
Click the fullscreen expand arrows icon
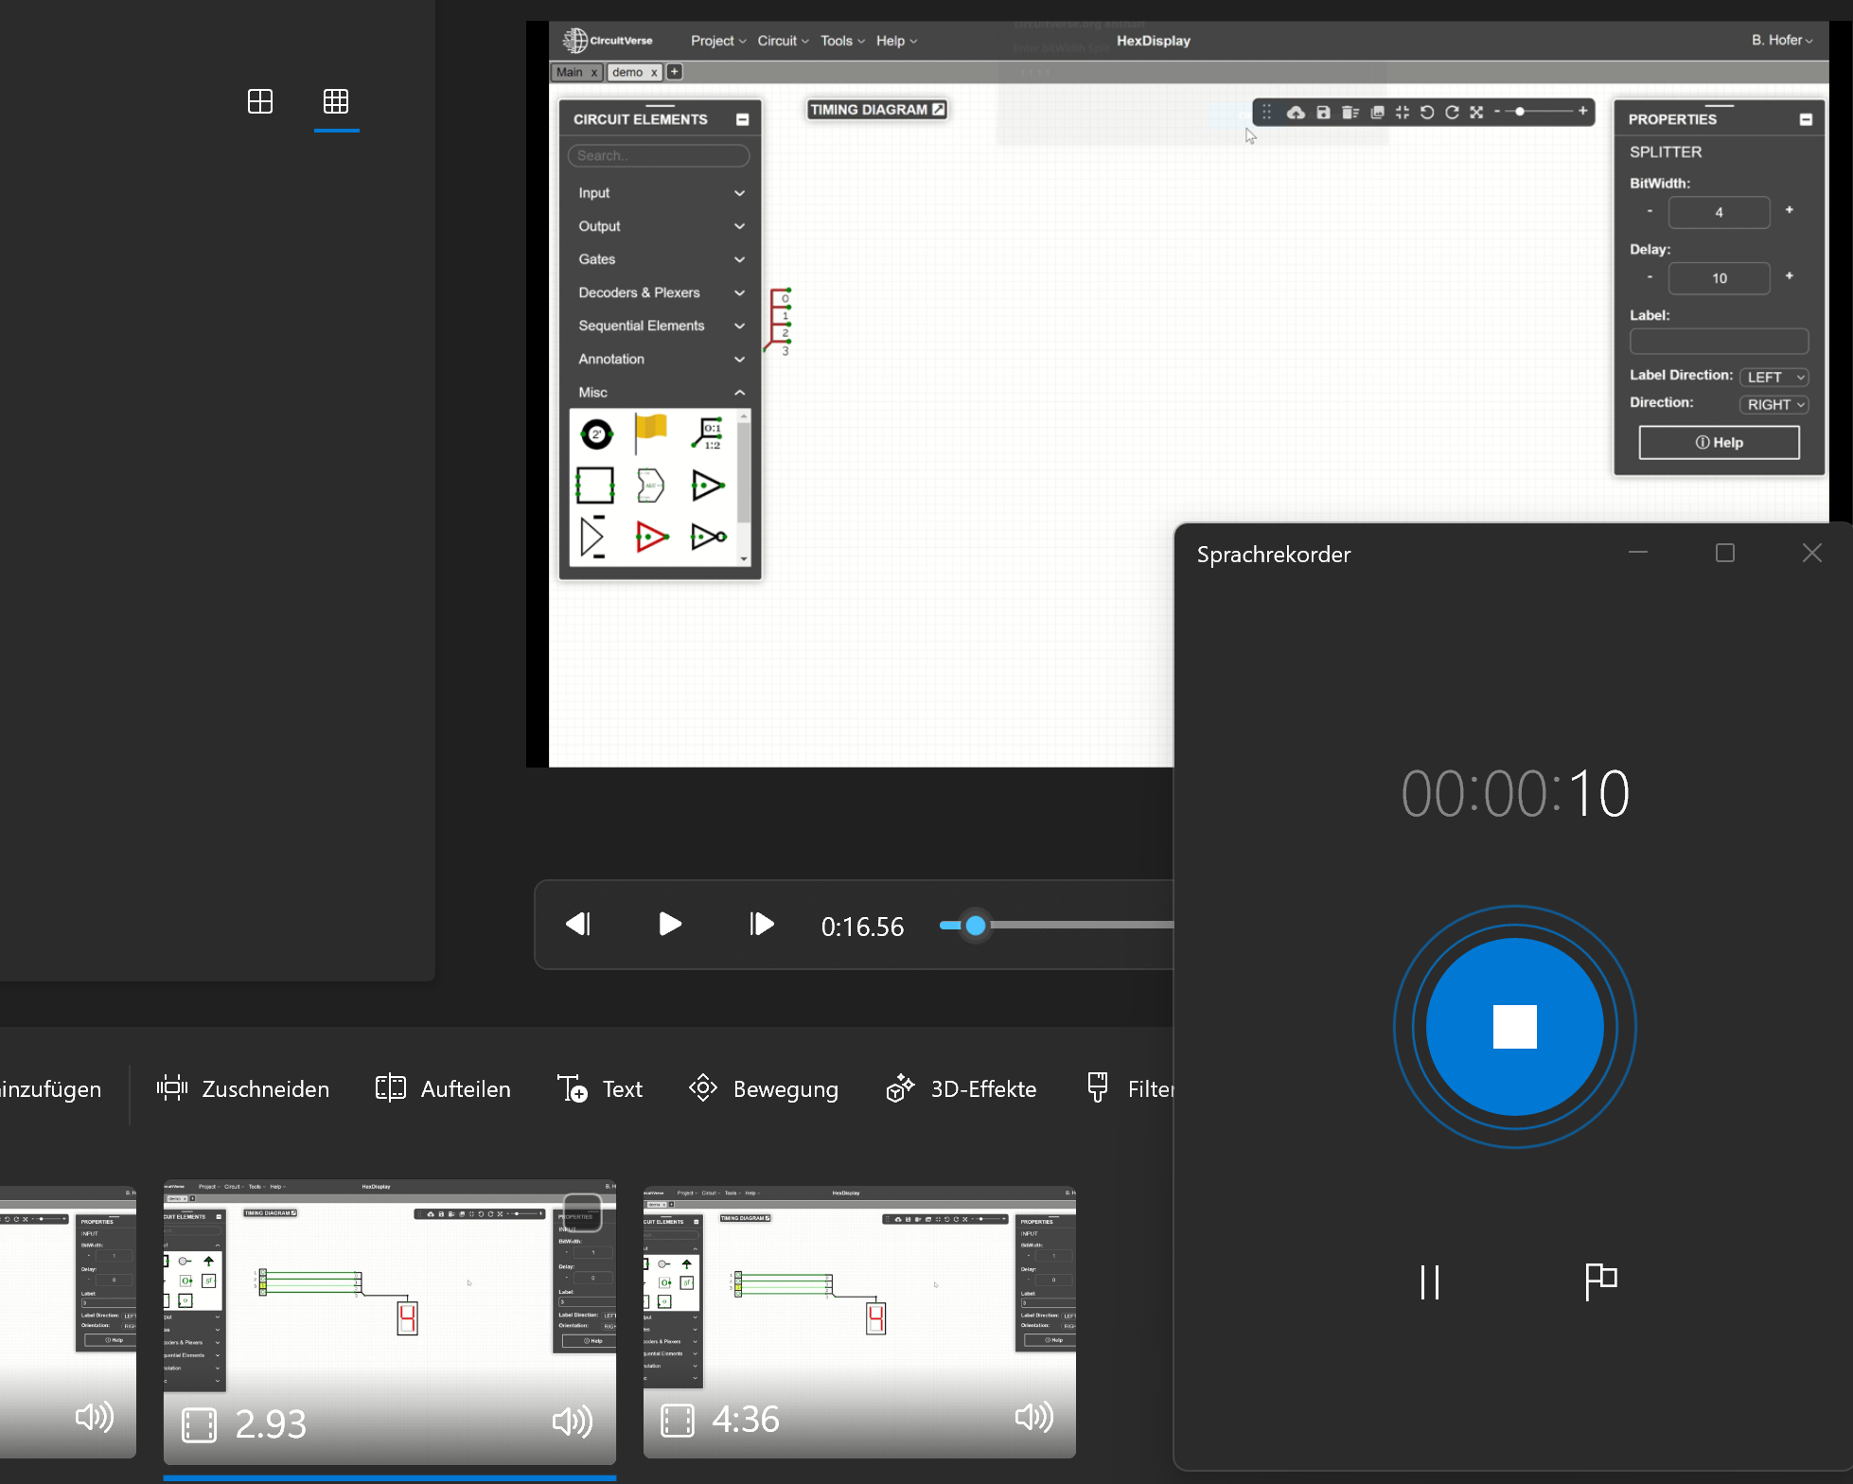click(x=1476, y=112)
